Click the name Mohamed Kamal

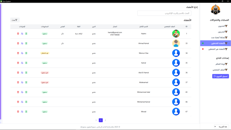pyautogui.click(x=144, y=102)
